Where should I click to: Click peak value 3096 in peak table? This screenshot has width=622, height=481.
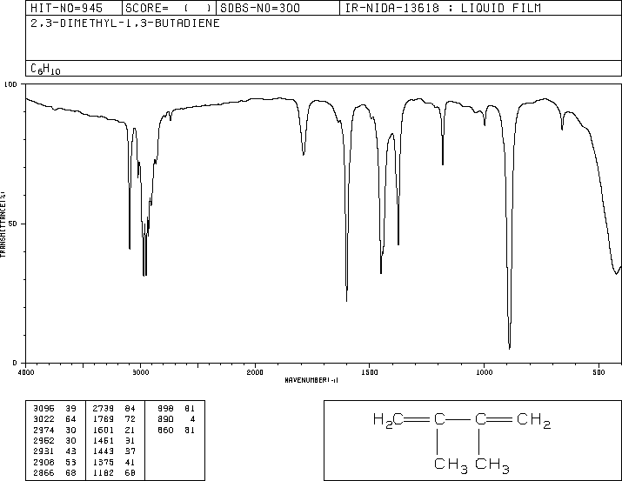point(43,409)
